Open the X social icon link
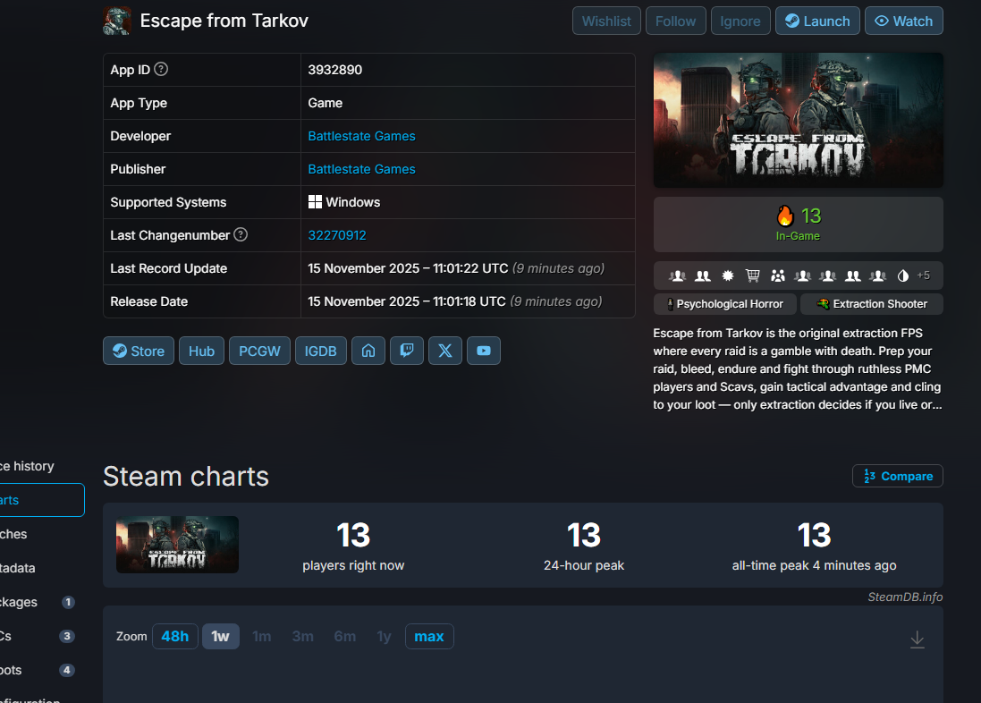Viewport: 981px width, 703px height. [445, 351]
